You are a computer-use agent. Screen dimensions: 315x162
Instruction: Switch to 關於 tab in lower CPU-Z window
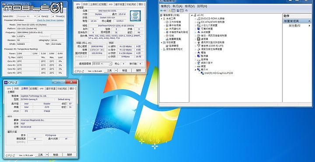coord(72,88)
